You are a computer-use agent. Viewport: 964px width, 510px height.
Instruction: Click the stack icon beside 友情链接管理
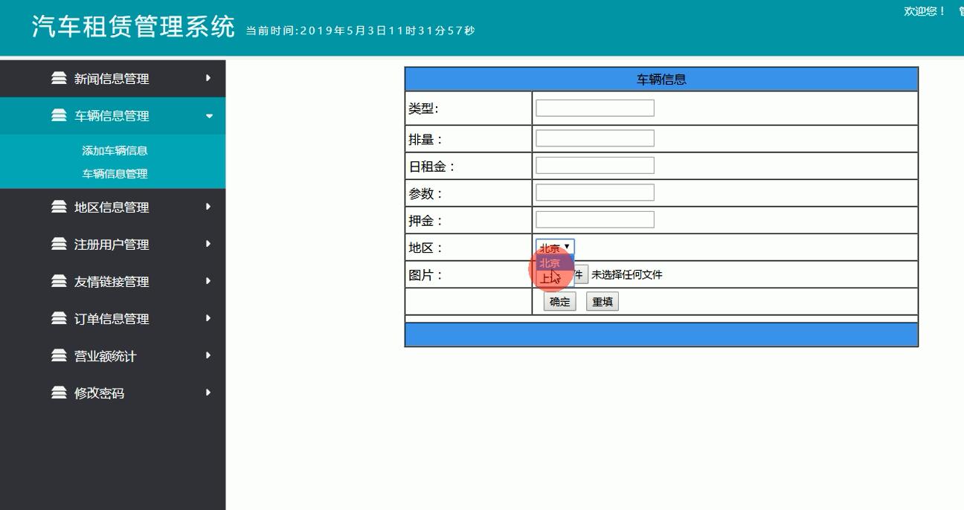click(59, 281)
